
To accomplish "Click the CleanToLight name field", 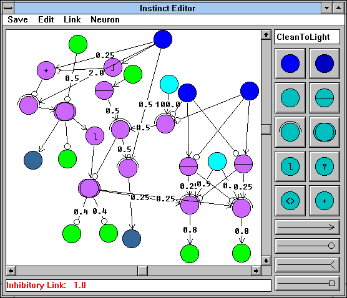I will pyautogui.click(x=307, y=37).
